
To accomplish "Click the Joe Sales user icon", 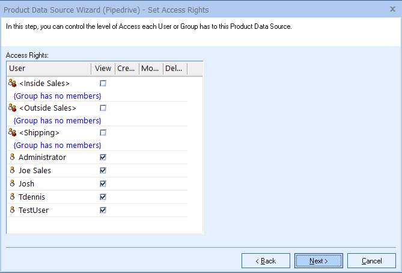I will coord(12,170).
